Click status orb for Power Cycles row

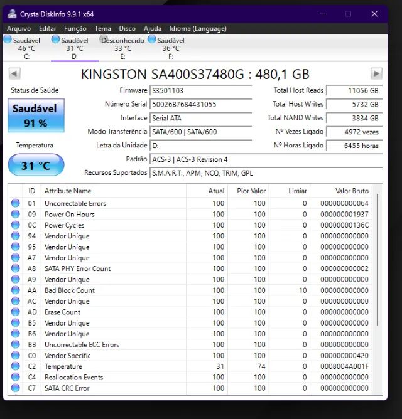pos(16,225)
